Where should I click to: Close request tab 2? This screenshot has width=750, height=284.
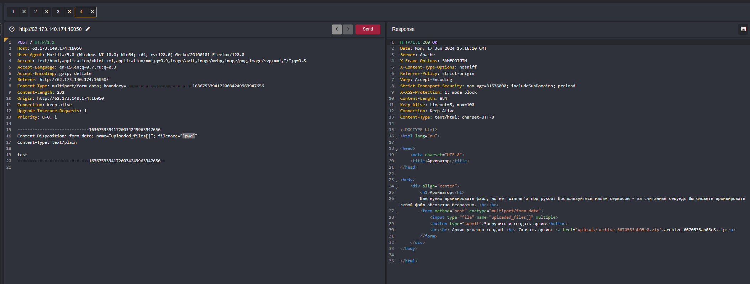[47, 12]
